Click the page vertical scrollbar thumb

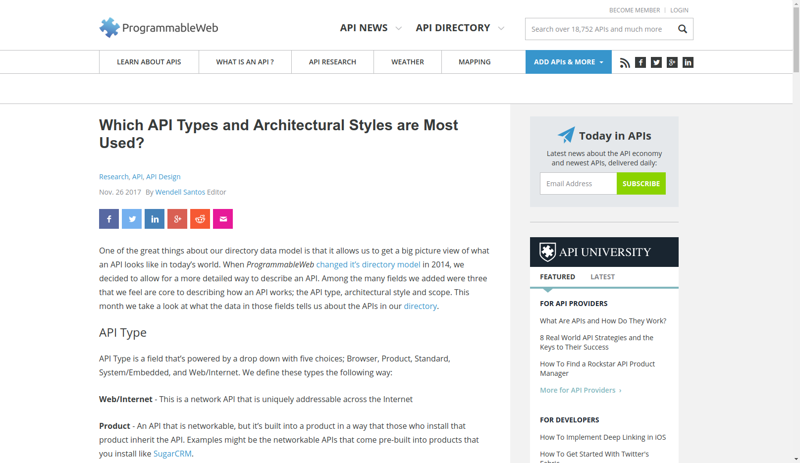tap(796, 40)
